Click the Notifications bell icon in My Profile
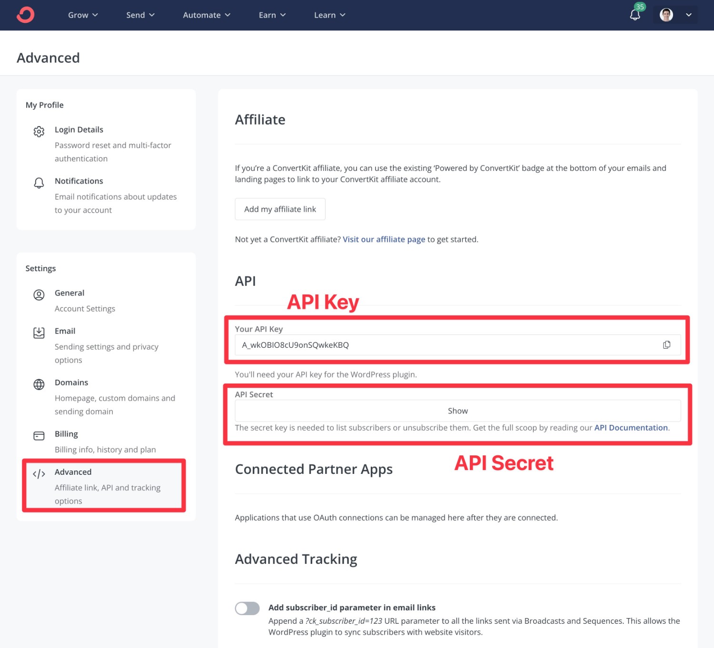Screen dimensions: 714x648 [39, 183]
